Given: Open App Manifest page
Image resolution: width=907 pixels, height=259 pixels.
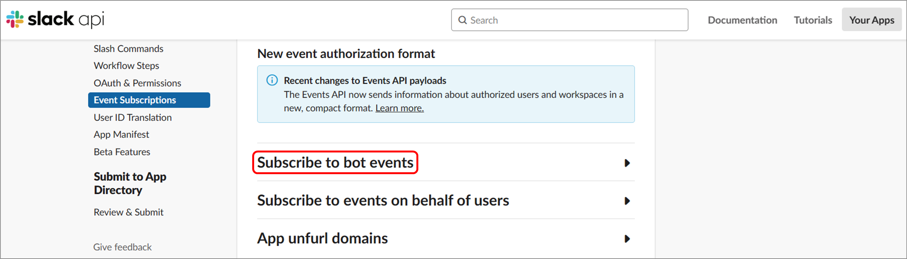Looking at the screenshot, I should pyautogui.click(x=122, y=134).
